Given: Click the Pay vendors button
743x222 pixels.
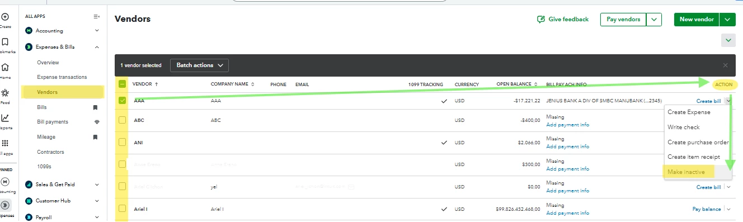Looking at the screenshot, I should click(623, 20).
